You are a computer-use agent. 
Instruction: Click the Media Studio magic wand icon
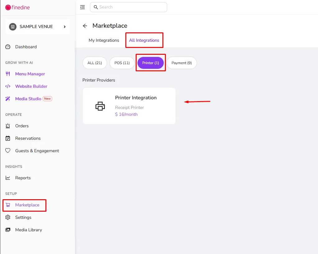coord(8,99)
